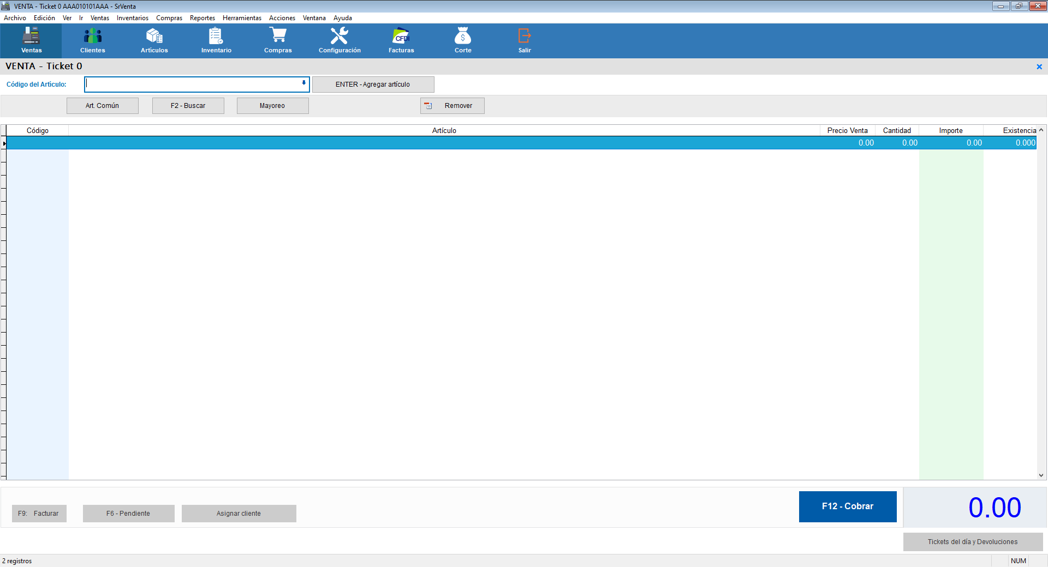Open the Edición menu
1048x567 pixels.
(44, 18)
